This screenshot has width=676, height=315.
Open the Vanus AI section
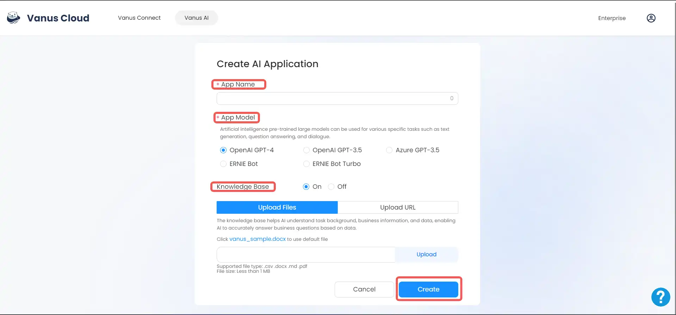click(x=197, y=18)
